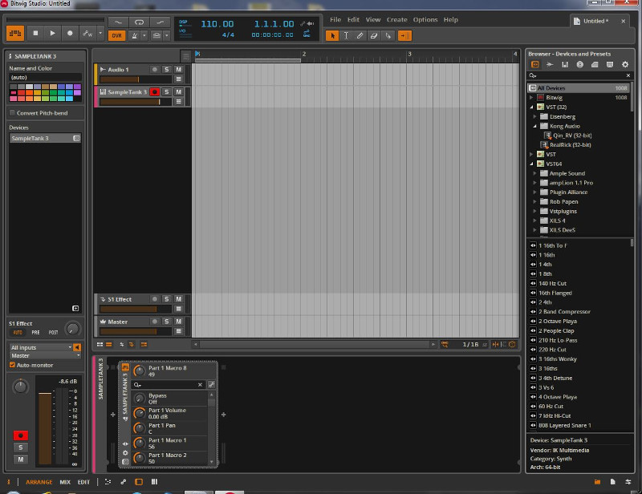Clear browser search with X icon
The image size is (642, 494).
click(x=628, y=75)
